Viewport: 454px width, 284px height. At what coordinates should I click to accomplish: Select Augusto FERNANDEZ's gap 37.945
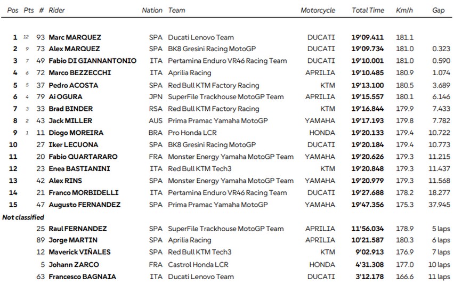[x=439, y=205]
